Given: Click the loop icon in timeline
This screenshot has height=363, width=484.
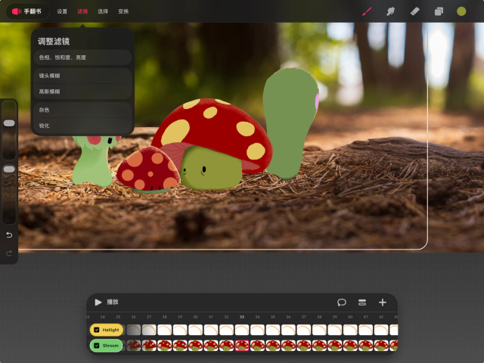Looking at the screenshot, I should coord(342,302).
